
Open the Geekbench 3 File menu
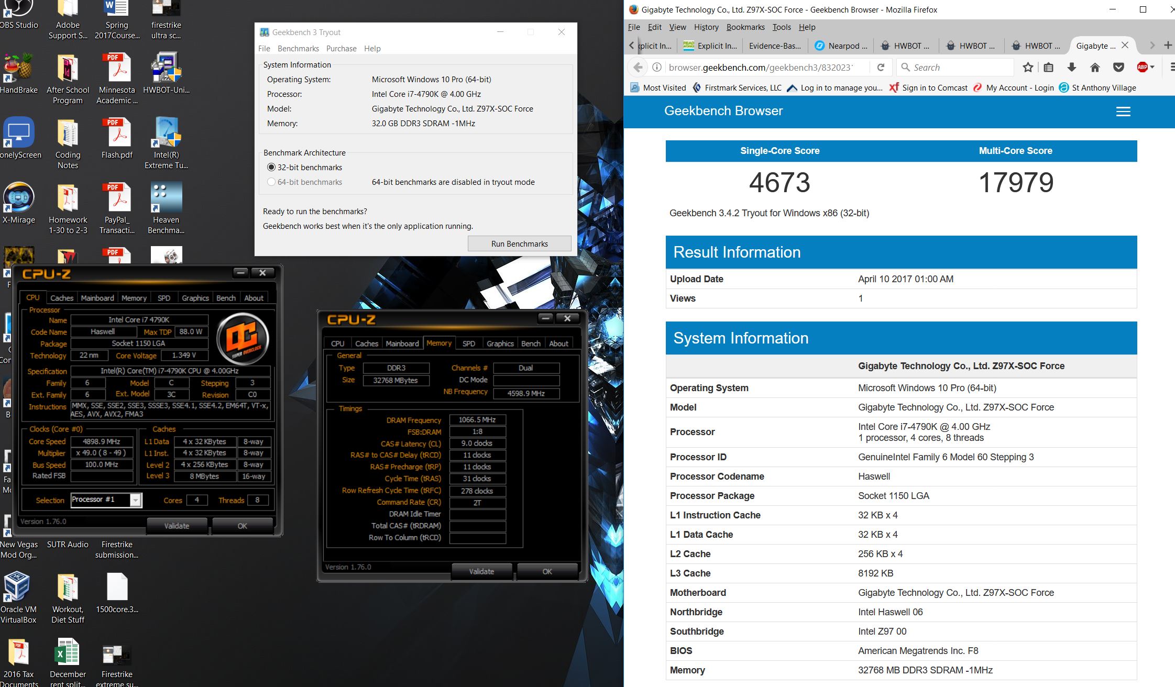pyautogui.click(x=264, y=48)
